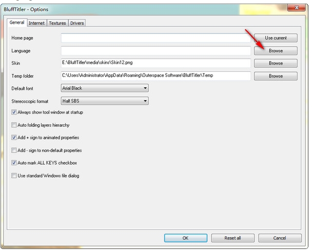
Task: Open the Internet tab
Action: [37, 23]
